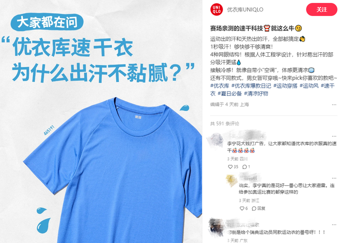
Task: Click the UNIQLO red logo avatar
Action: [216, 10]
